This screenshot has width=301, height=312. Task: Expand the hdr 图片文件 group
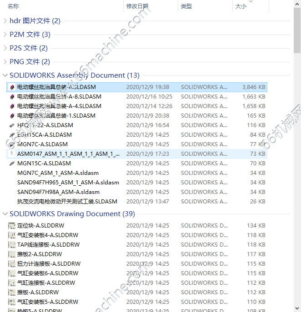tap(5, 21)
